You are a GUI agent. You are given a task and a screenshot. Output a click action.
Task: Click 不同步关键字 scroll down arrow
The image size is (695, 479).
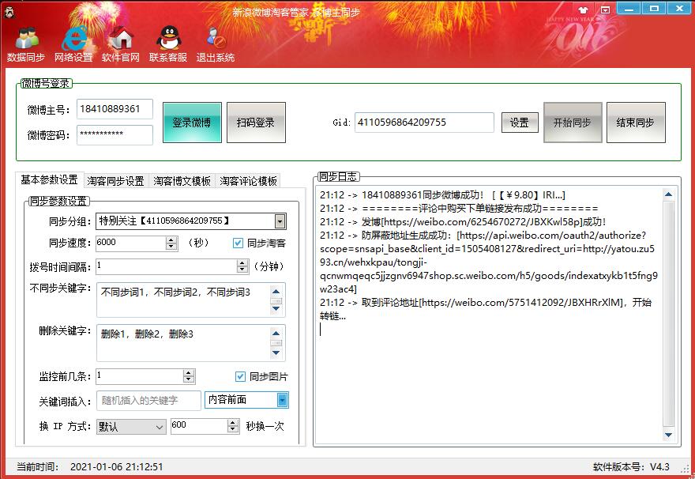(276, 309)
